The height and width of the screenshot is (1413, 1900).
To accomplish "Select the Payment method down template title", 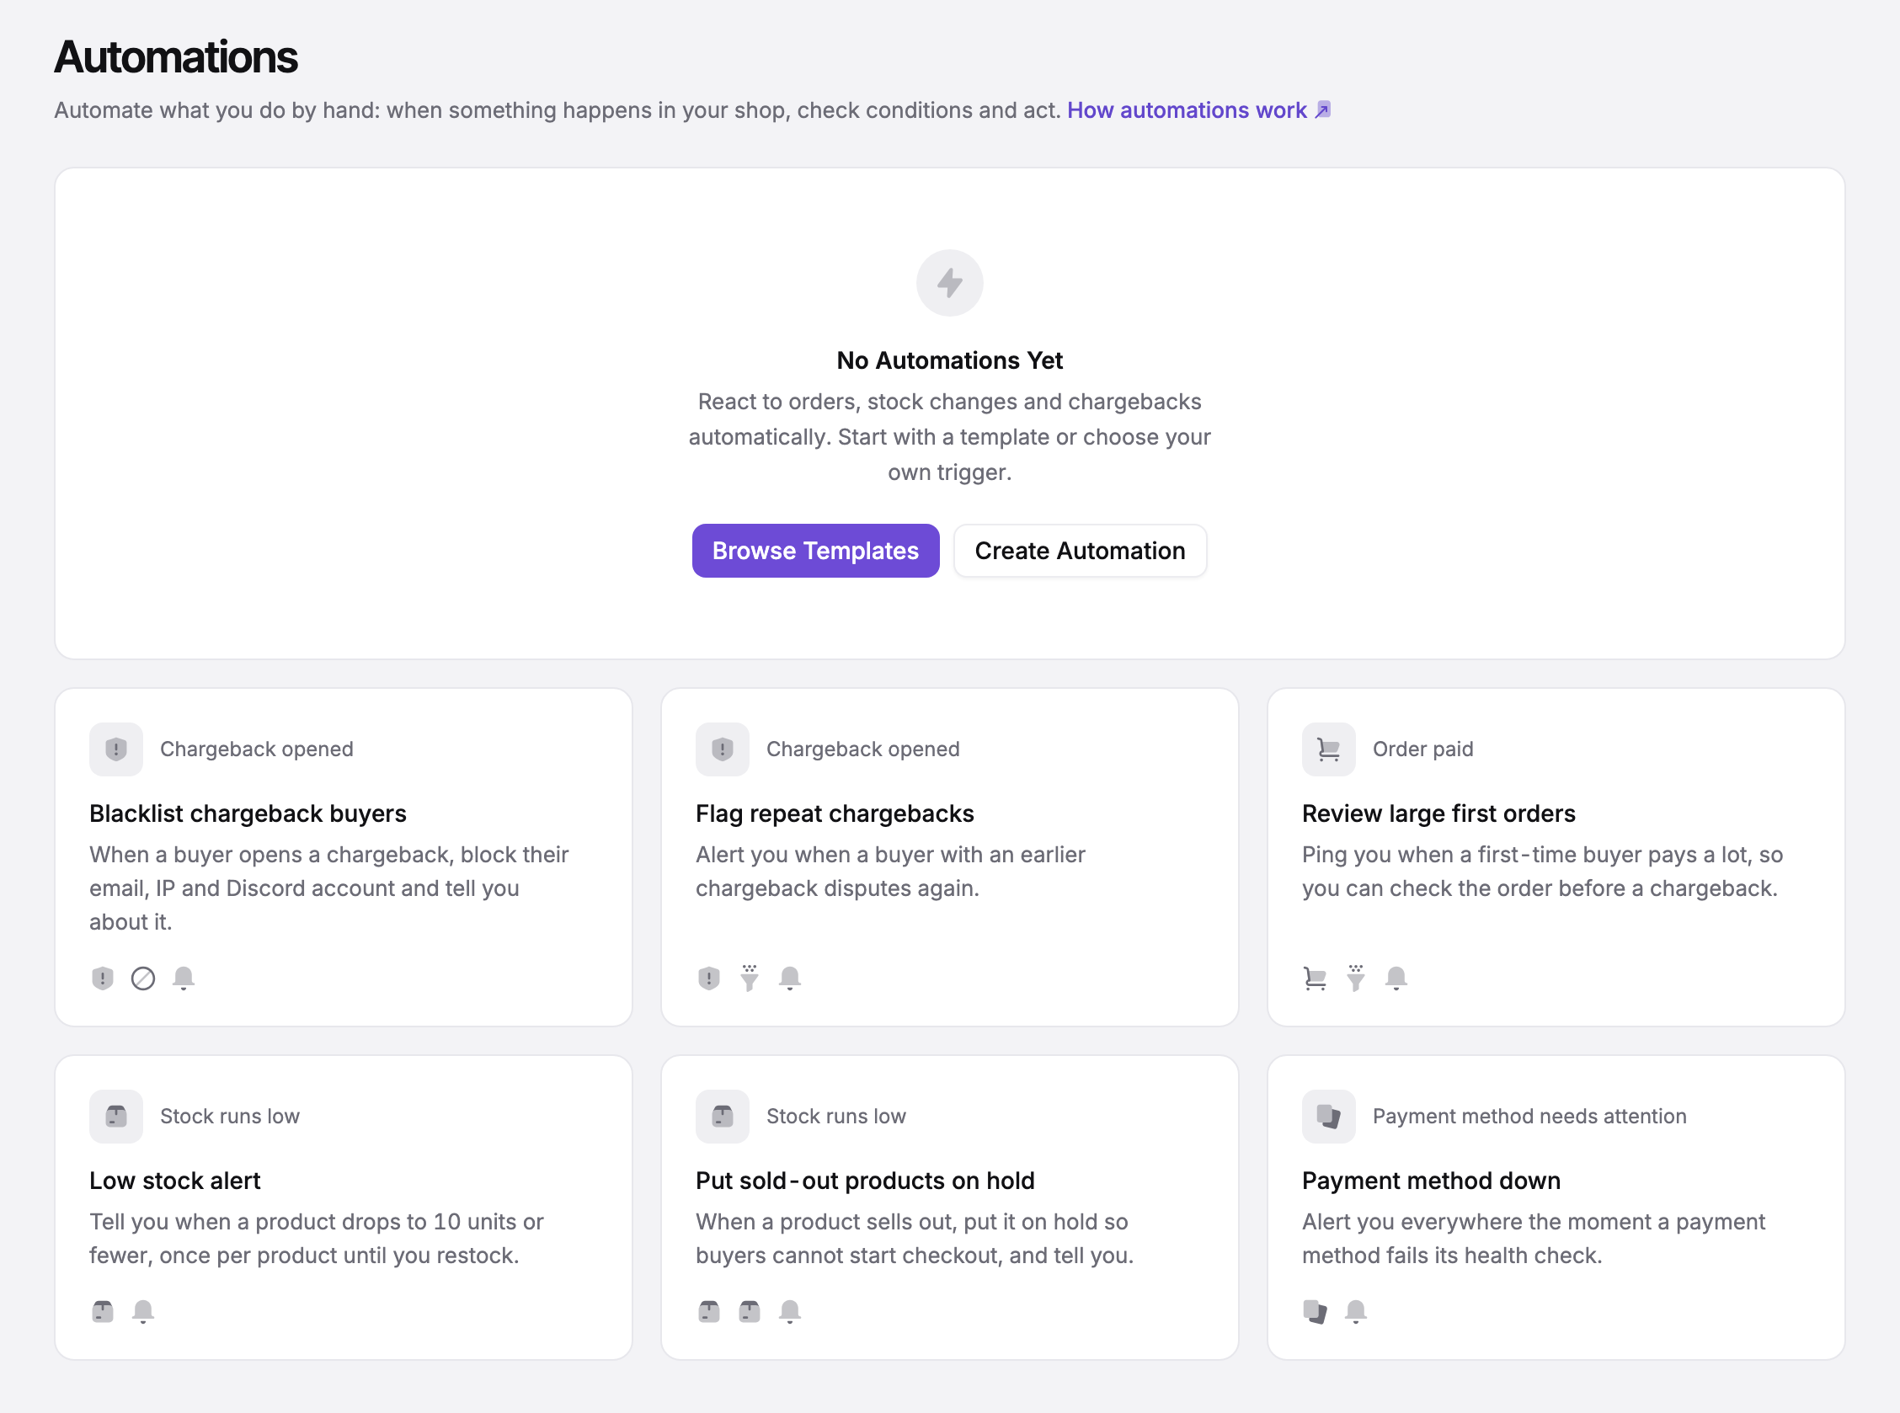I will tap(1431, 1181).
